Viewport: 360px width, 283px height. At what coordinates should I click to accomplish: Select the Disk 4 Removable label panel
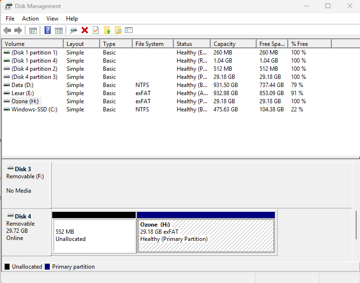pyautogui.click(x=27, y=232)
